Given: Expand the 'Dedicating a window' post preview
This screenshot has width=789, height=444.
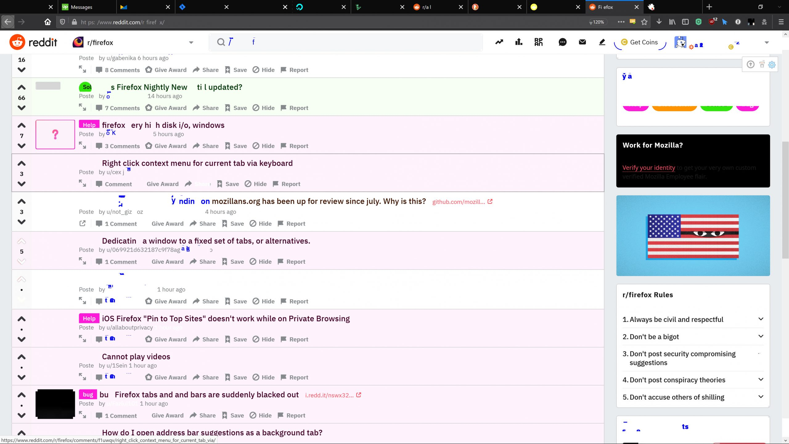Looking at the screenshot, I should [82, 261].
